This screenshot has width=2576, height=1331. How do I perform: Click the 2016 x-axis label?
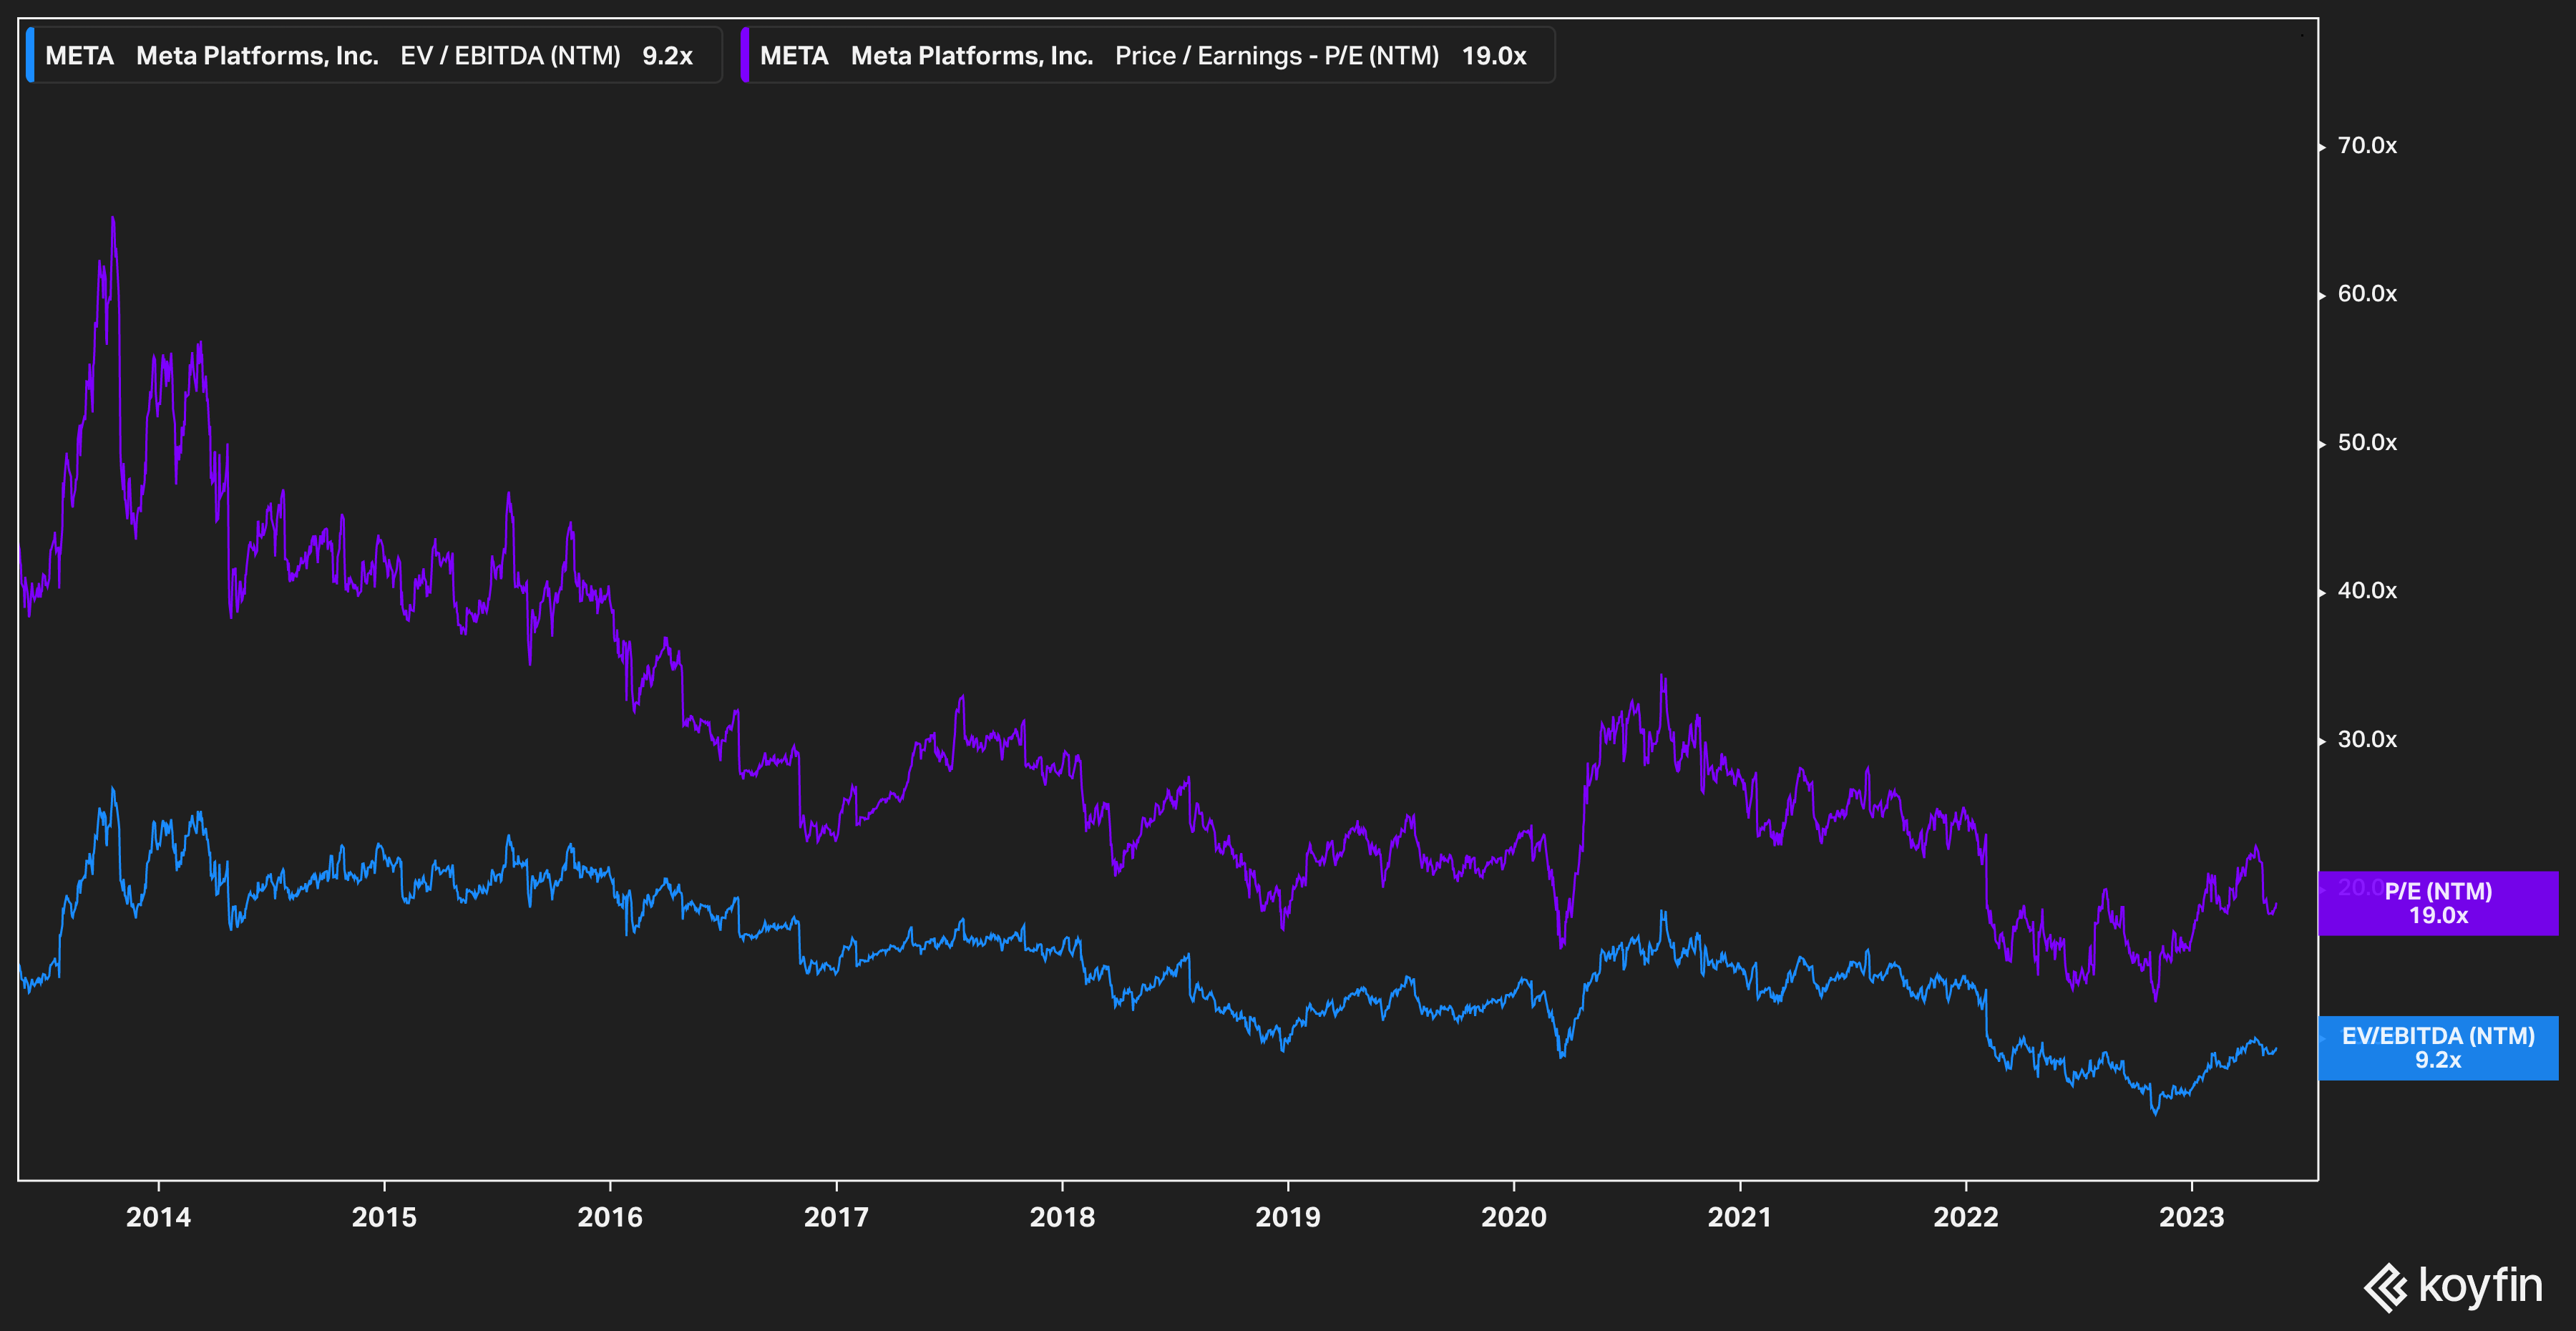(610, 1217)
